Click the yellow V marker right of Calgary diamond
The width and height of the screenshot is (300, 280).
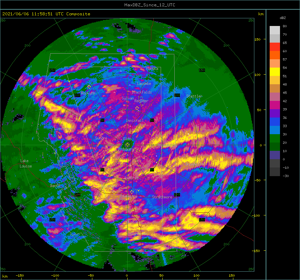pos(139,190)
